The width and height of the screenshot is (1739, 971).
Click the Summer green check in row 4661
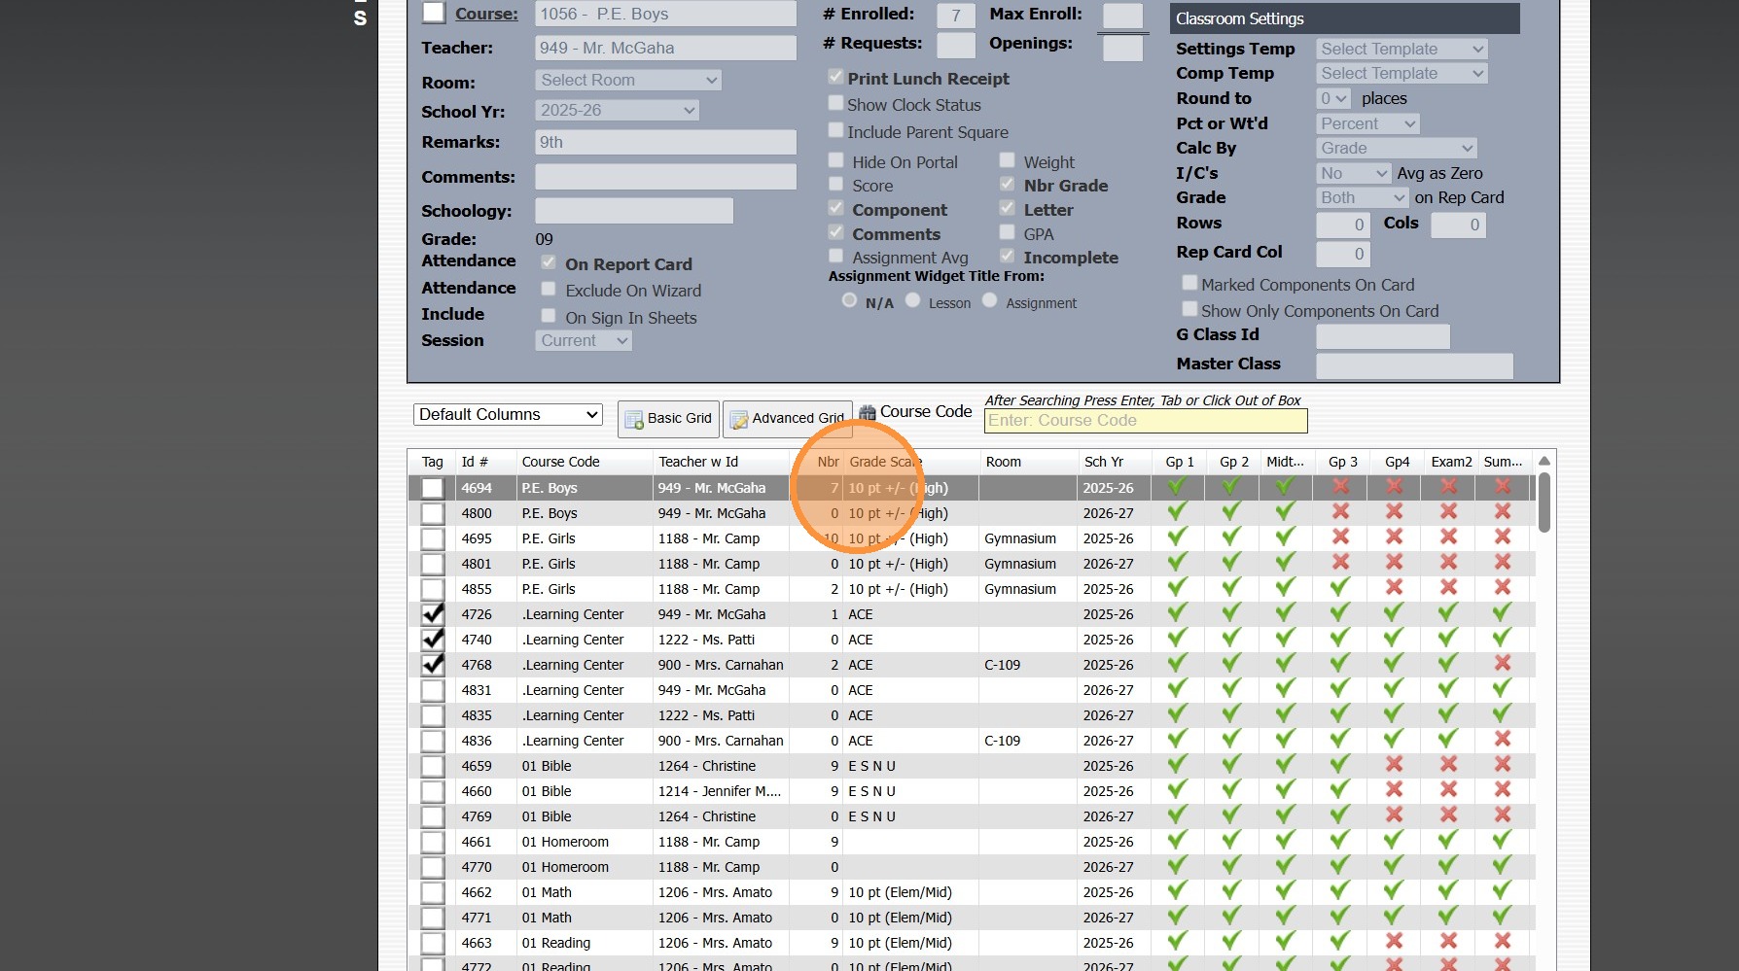point(1502,840)
